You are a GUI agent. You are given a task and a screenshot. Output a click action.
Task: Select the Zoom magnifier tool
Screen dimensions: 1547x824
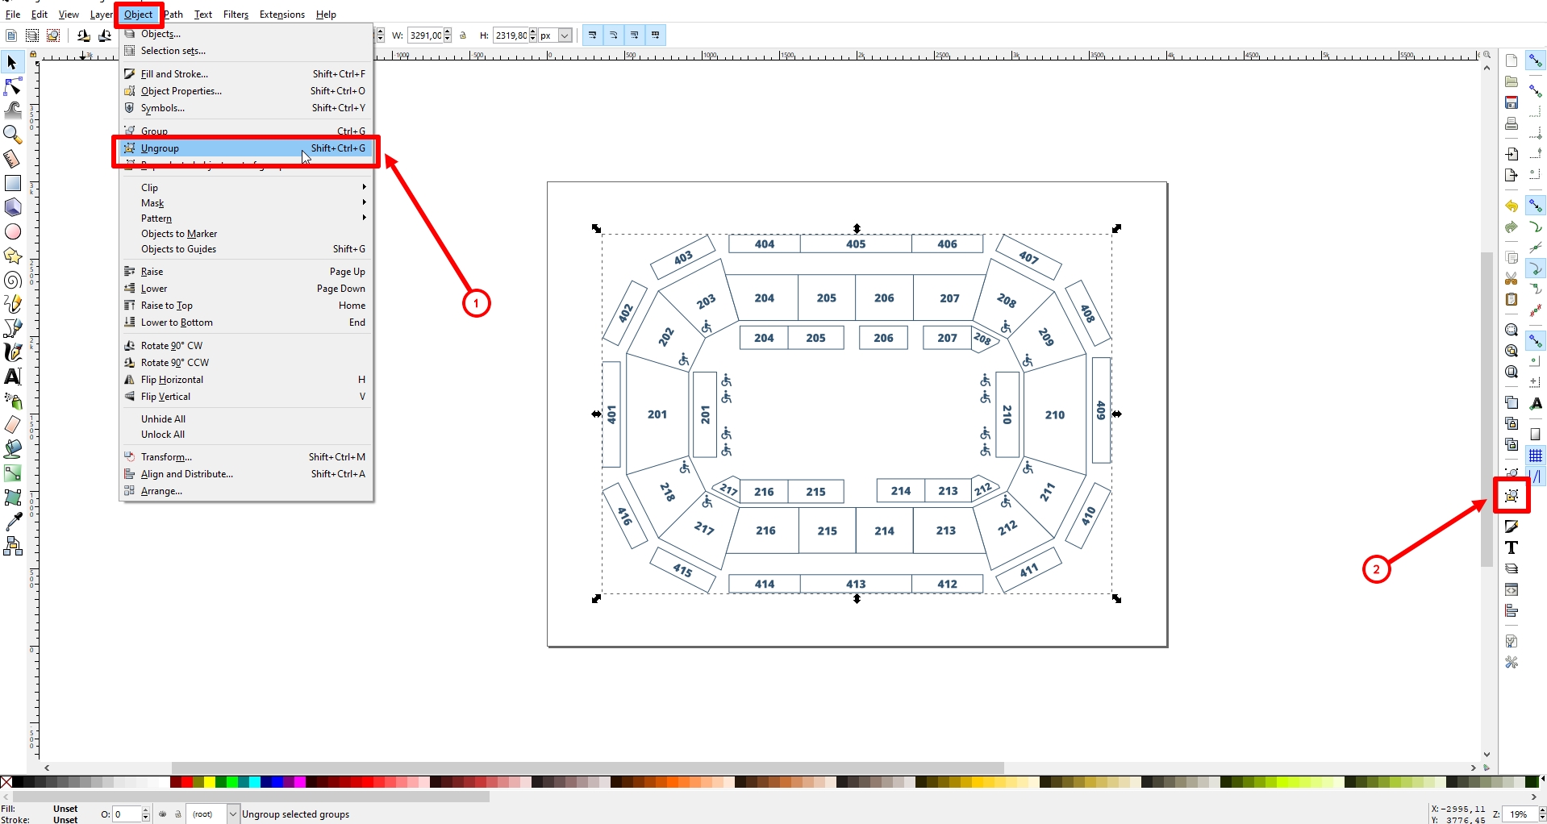(x=12, y=135)
